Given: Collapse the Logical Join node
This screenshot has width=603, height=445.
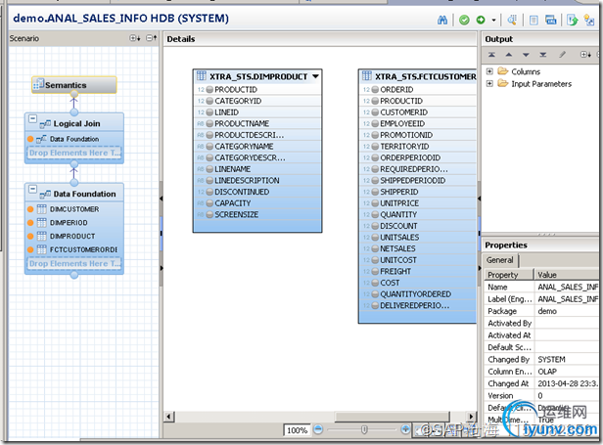Looking at the screenshot, I should pos(33,119).
